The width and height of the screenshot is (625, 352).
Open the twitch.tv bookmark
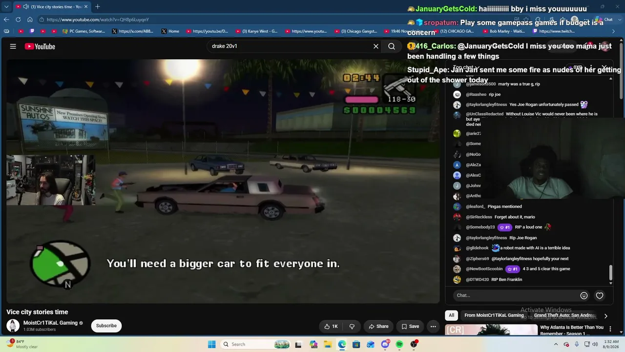click(553, 31)
